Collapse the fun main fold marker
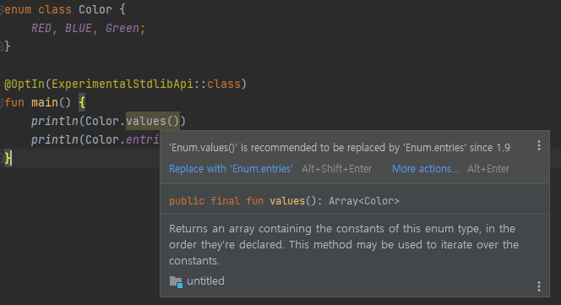 click(x=2, y=103)
